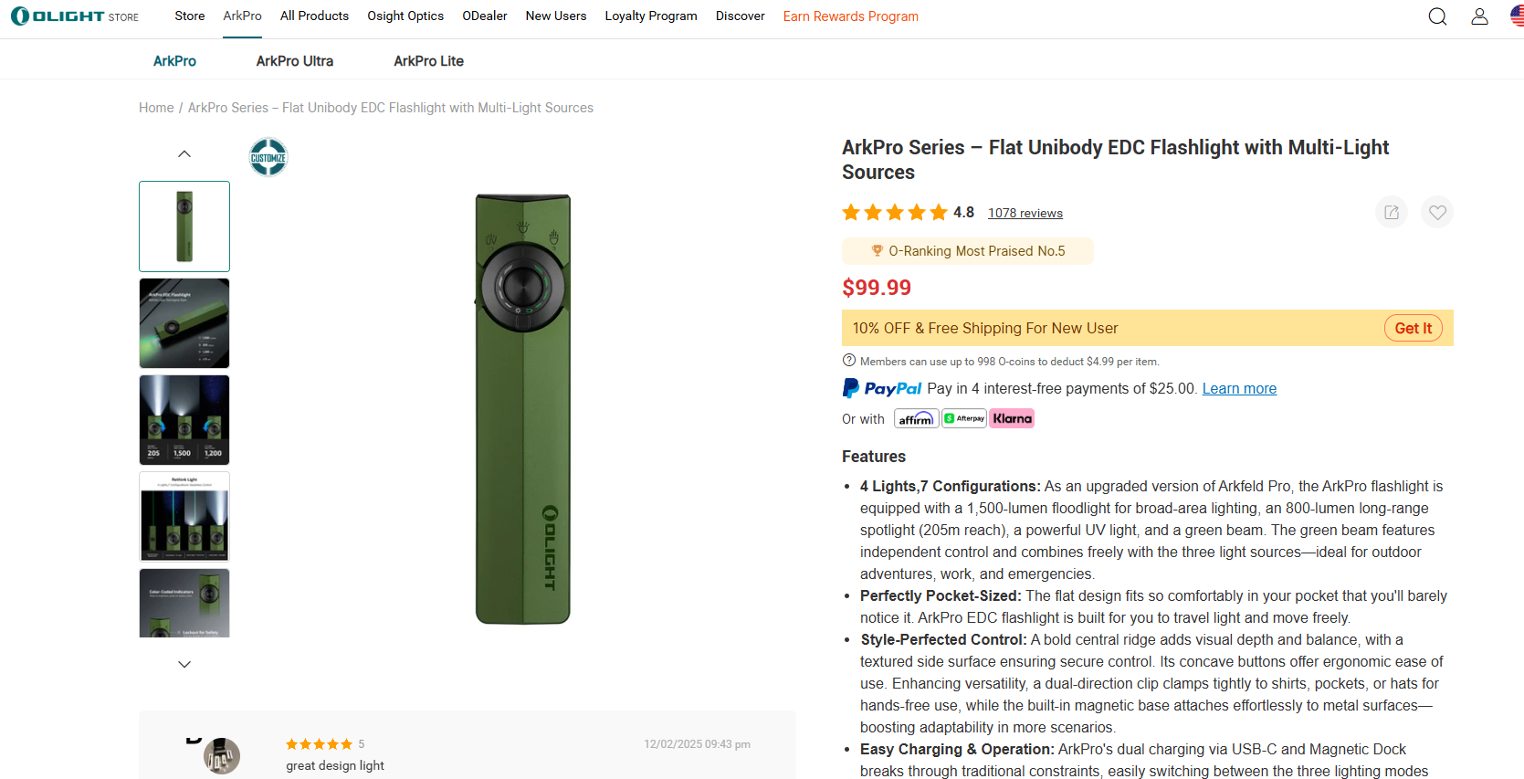Screen dimensions: 1524x779
Task: Click the share product icon
Action: point(1392,213)
